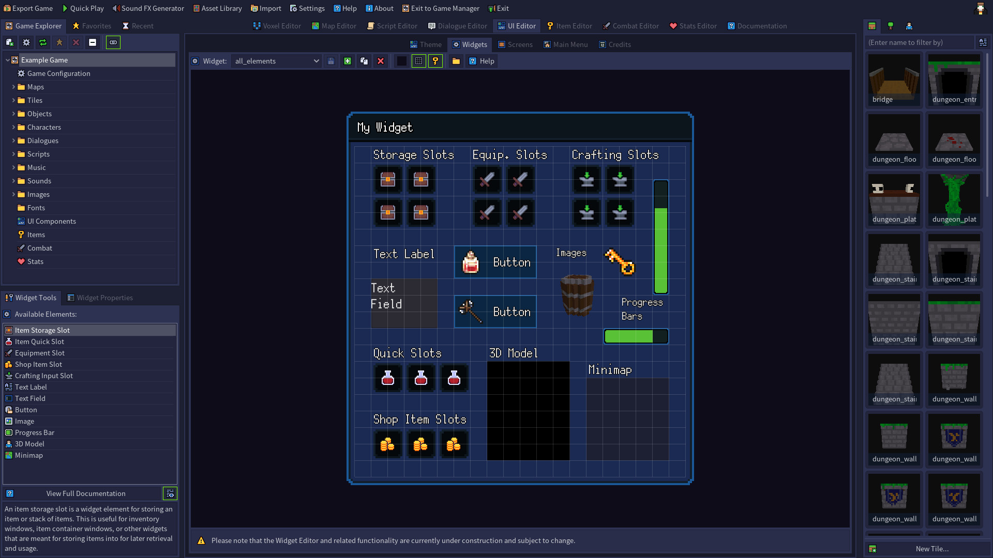Toggle the link icon in Game Explorer toolbar

pyautogui.click(x=113, y=42)
